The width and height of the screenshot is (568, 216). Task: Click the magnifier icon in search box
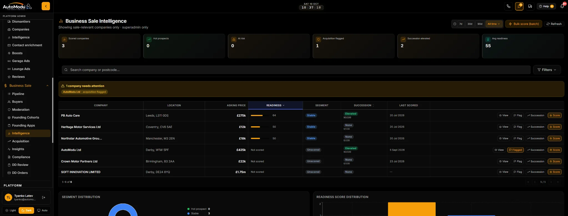point(66,70)
